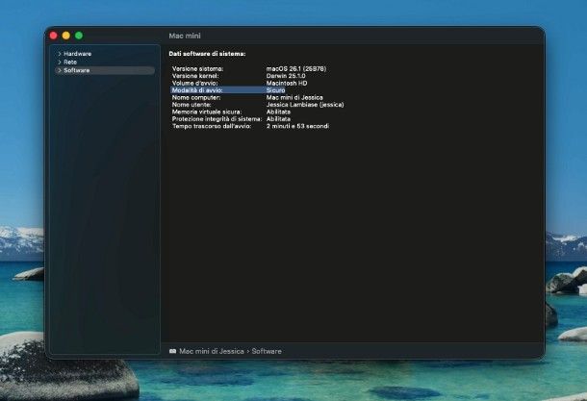Maximize window with the green button
This screenshot has height=401, width=587.
tap(79, 36)
